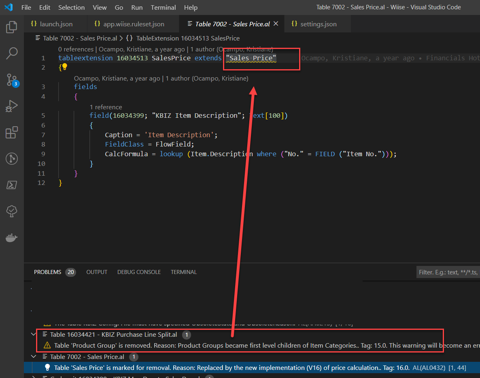Switch to the OUTPUT panel tab

pyautogui.click(x=97, y=272)
